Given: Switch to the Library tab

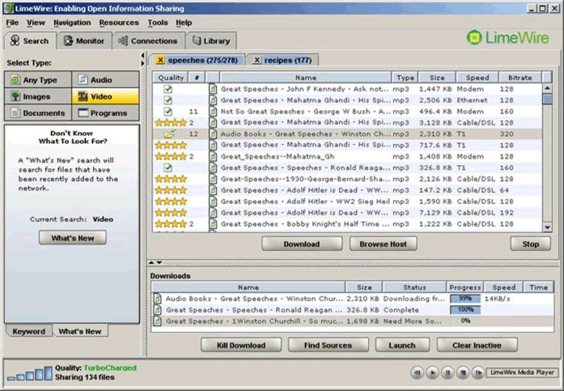Looking at the screenshot, I should tap(211, 41).
